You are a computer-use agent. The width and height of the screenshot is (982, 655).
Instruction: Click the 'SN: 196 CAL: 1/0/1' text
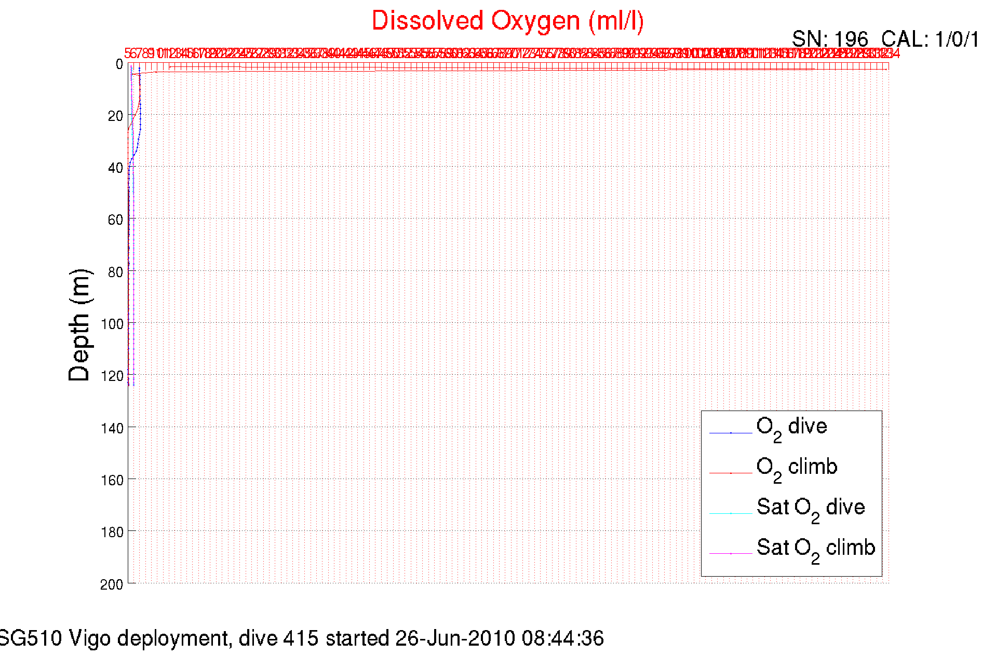[x=885, y=39]
